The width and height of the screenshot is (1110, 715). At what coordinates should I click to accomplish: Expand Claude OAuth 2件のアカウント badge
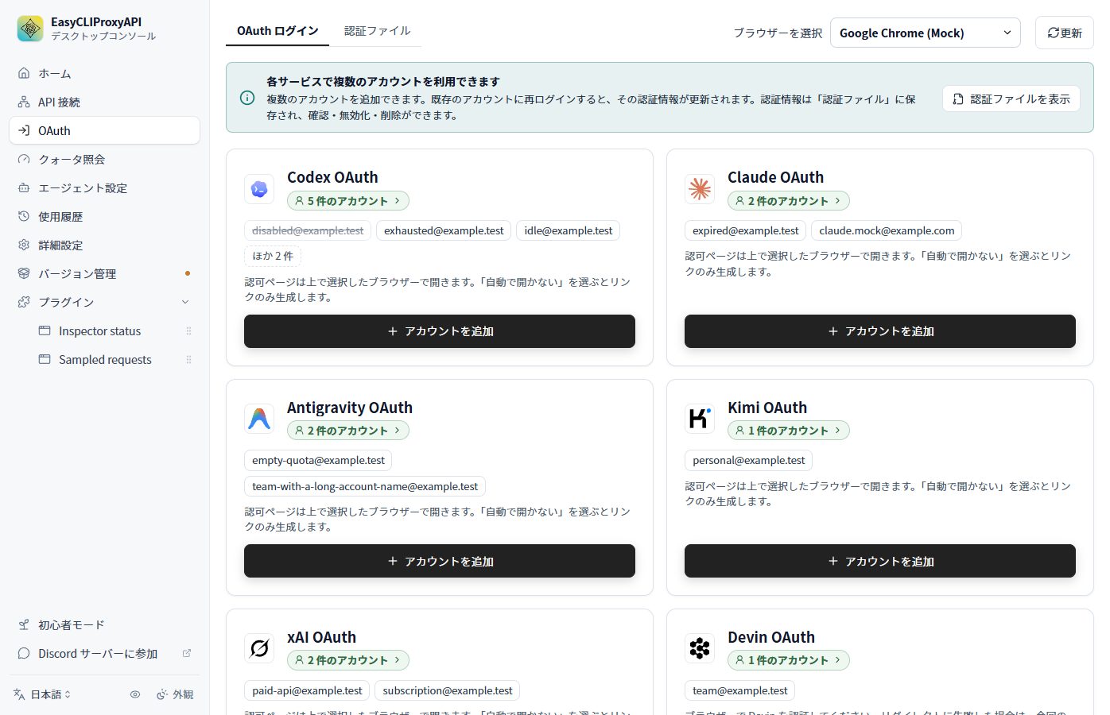pyautogui.click(x=789, y=201)
